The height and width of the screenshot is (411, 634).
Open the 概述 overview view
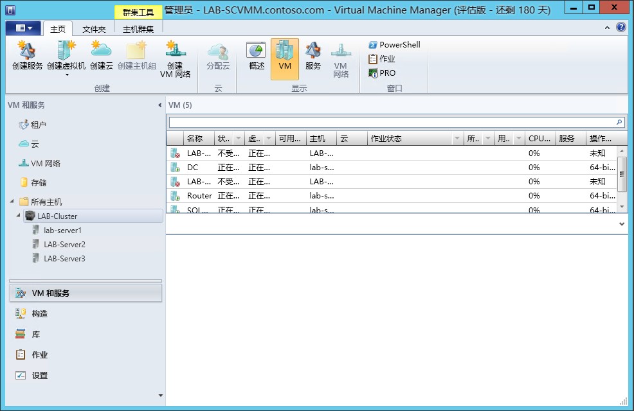[x=257, y=56]
